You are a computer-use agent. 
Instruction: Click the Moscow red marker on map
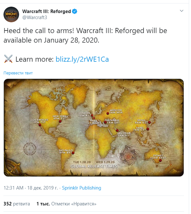[108, 113]
